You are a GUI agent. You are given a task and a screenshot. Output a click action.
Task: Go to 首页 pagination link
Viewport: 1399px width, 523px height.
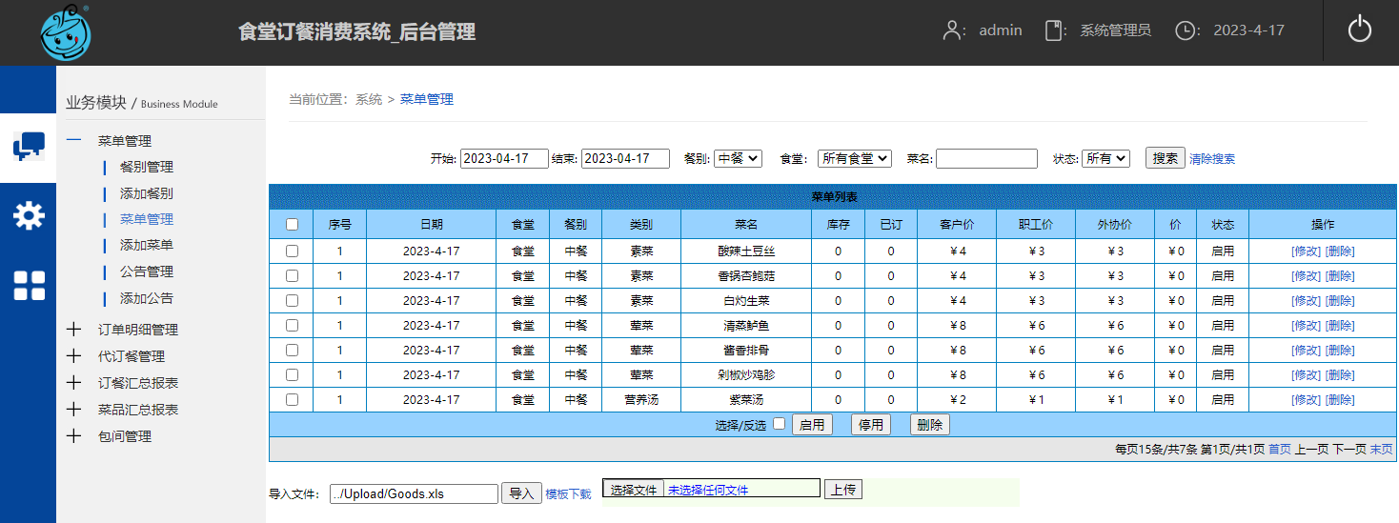coord(1280,449)
